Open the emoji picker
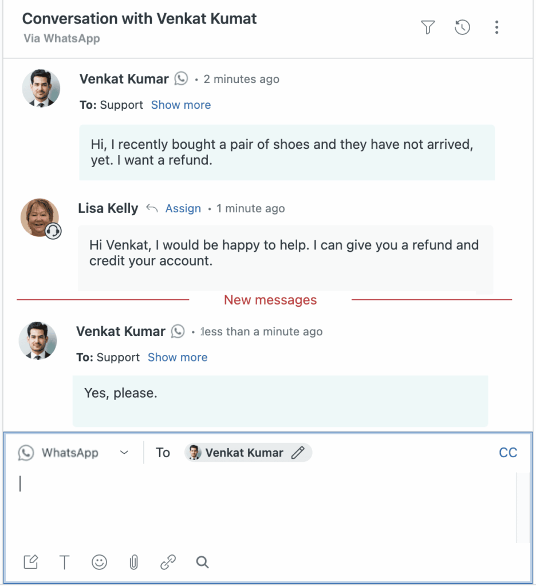This screenshot has height=586, width=536. [x=99, y=563]
